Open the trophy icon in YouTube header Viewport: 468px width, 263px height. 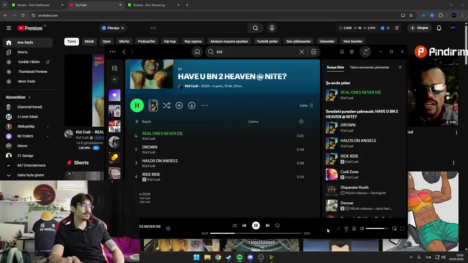pos(397,28)
